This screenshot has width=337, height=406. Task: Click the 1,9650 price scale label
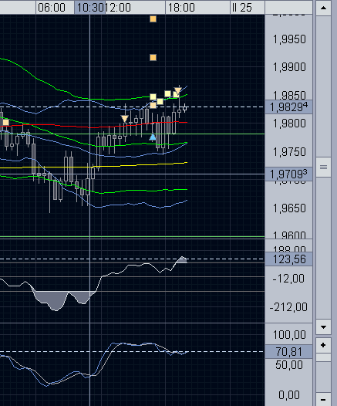tap(289, 208)
